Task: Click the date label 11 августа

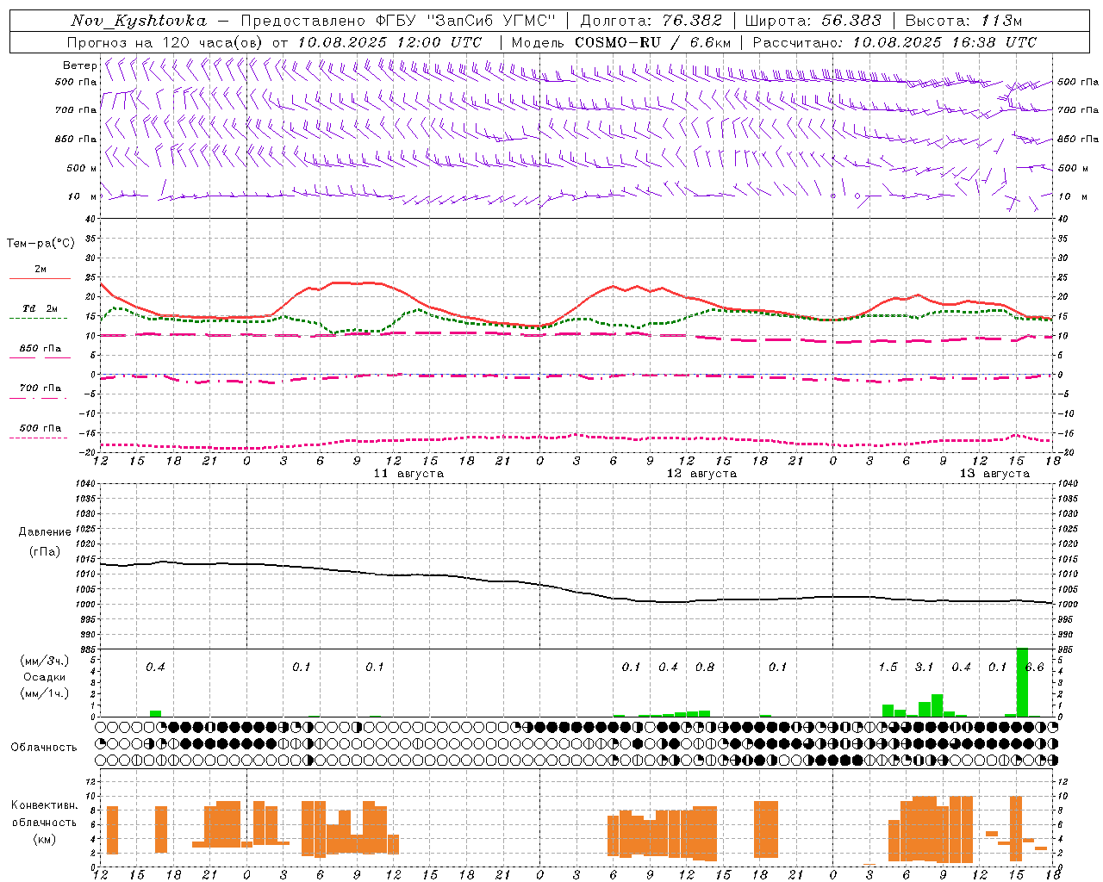Action: coord(408,474)
